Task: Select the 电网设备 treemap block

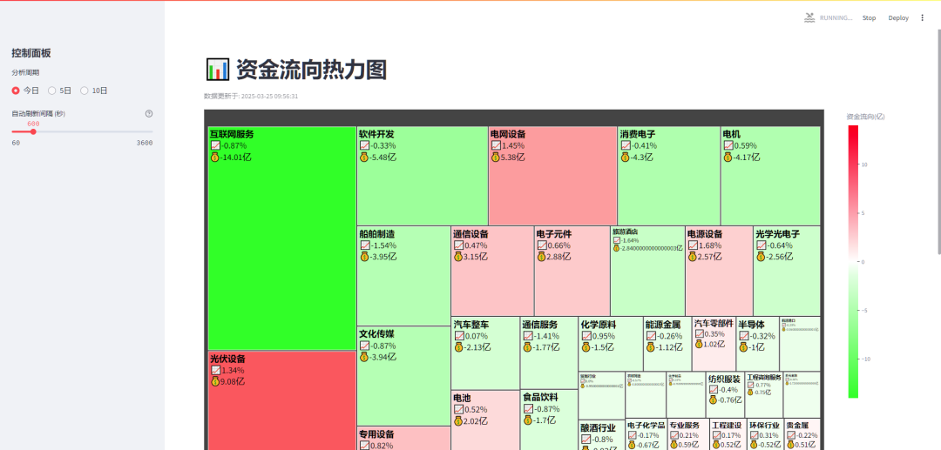Action: 552,176
